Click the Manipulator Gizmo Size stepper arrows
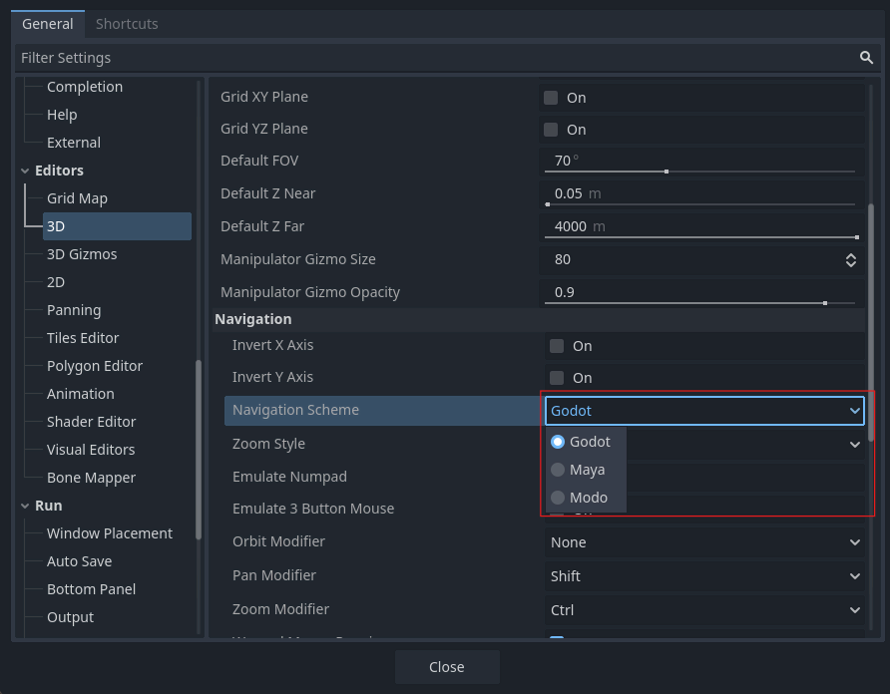Image resolution: width=890 pixels, height=694 pixels. [x=850, y=259]
